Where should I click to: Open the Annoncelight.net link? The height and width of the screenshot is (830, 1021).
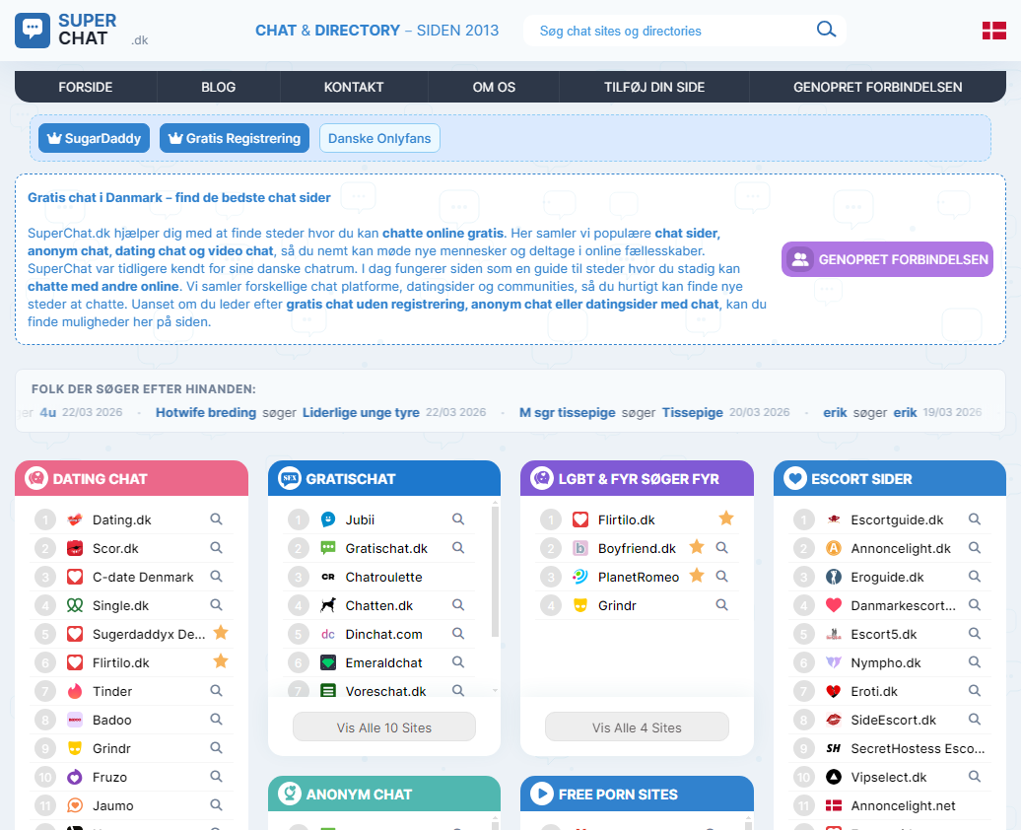tap(903, 806)
